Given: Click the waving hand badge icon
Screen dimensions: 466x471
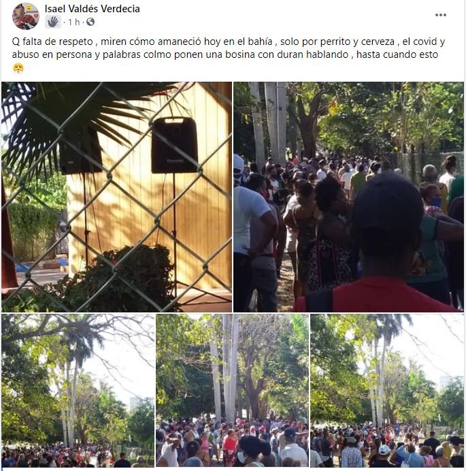Looking at the screenshot, I should point(53,22).
